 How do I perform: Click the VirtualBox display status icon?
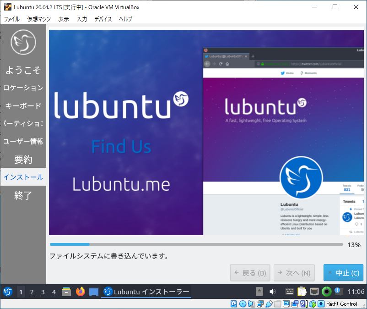pos(286,304)
